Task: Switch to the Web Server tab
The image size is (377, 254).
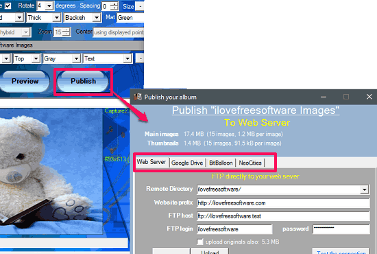Action: coord(151,162)
